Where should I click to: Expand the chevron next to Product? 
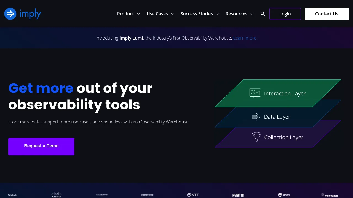138,14
